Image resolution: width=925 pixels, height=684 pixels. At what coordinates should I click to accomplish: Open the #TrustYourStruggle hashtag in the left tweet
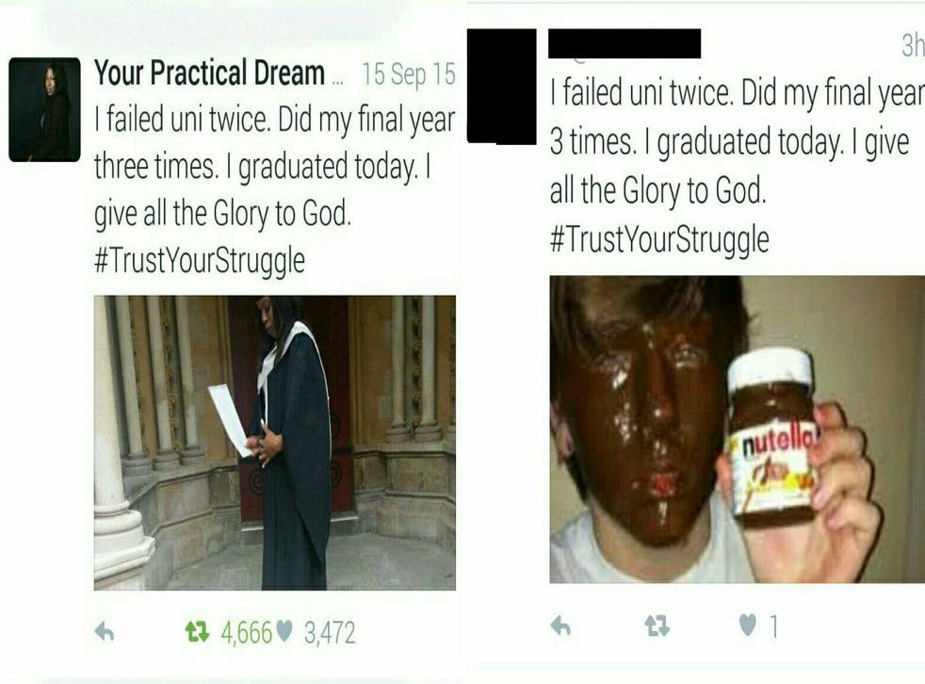coord(200,260)
